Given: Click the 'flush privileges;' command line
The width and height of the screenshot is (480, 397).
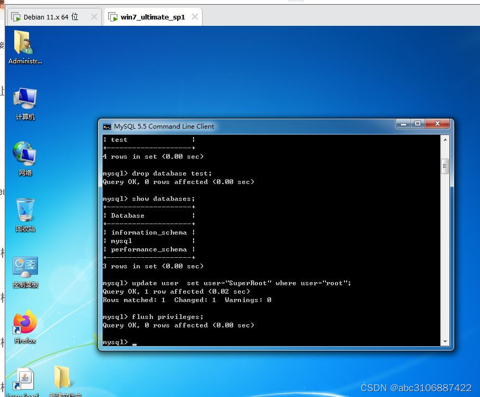Looking at the screenshot, I should tap(153, 317).
